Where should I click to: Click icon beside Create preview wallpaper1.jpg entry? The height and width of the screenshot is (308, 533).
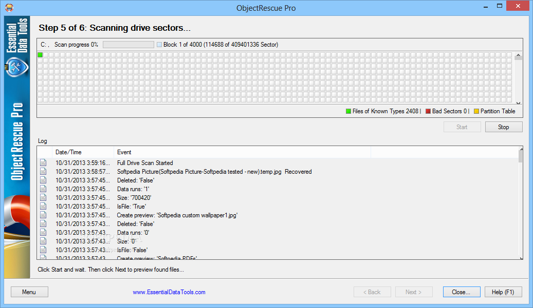43,215
